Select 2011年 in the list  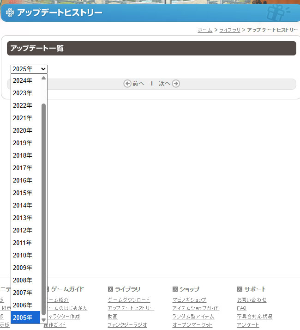point(25,243)
